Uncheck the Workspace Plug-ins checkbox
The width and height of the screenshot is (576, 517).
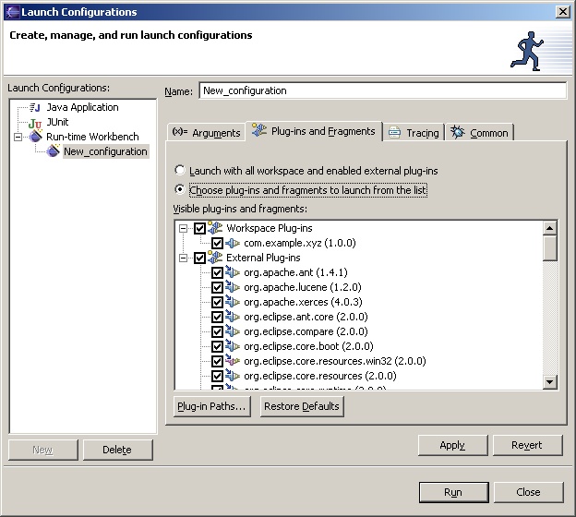pos(199,228)
